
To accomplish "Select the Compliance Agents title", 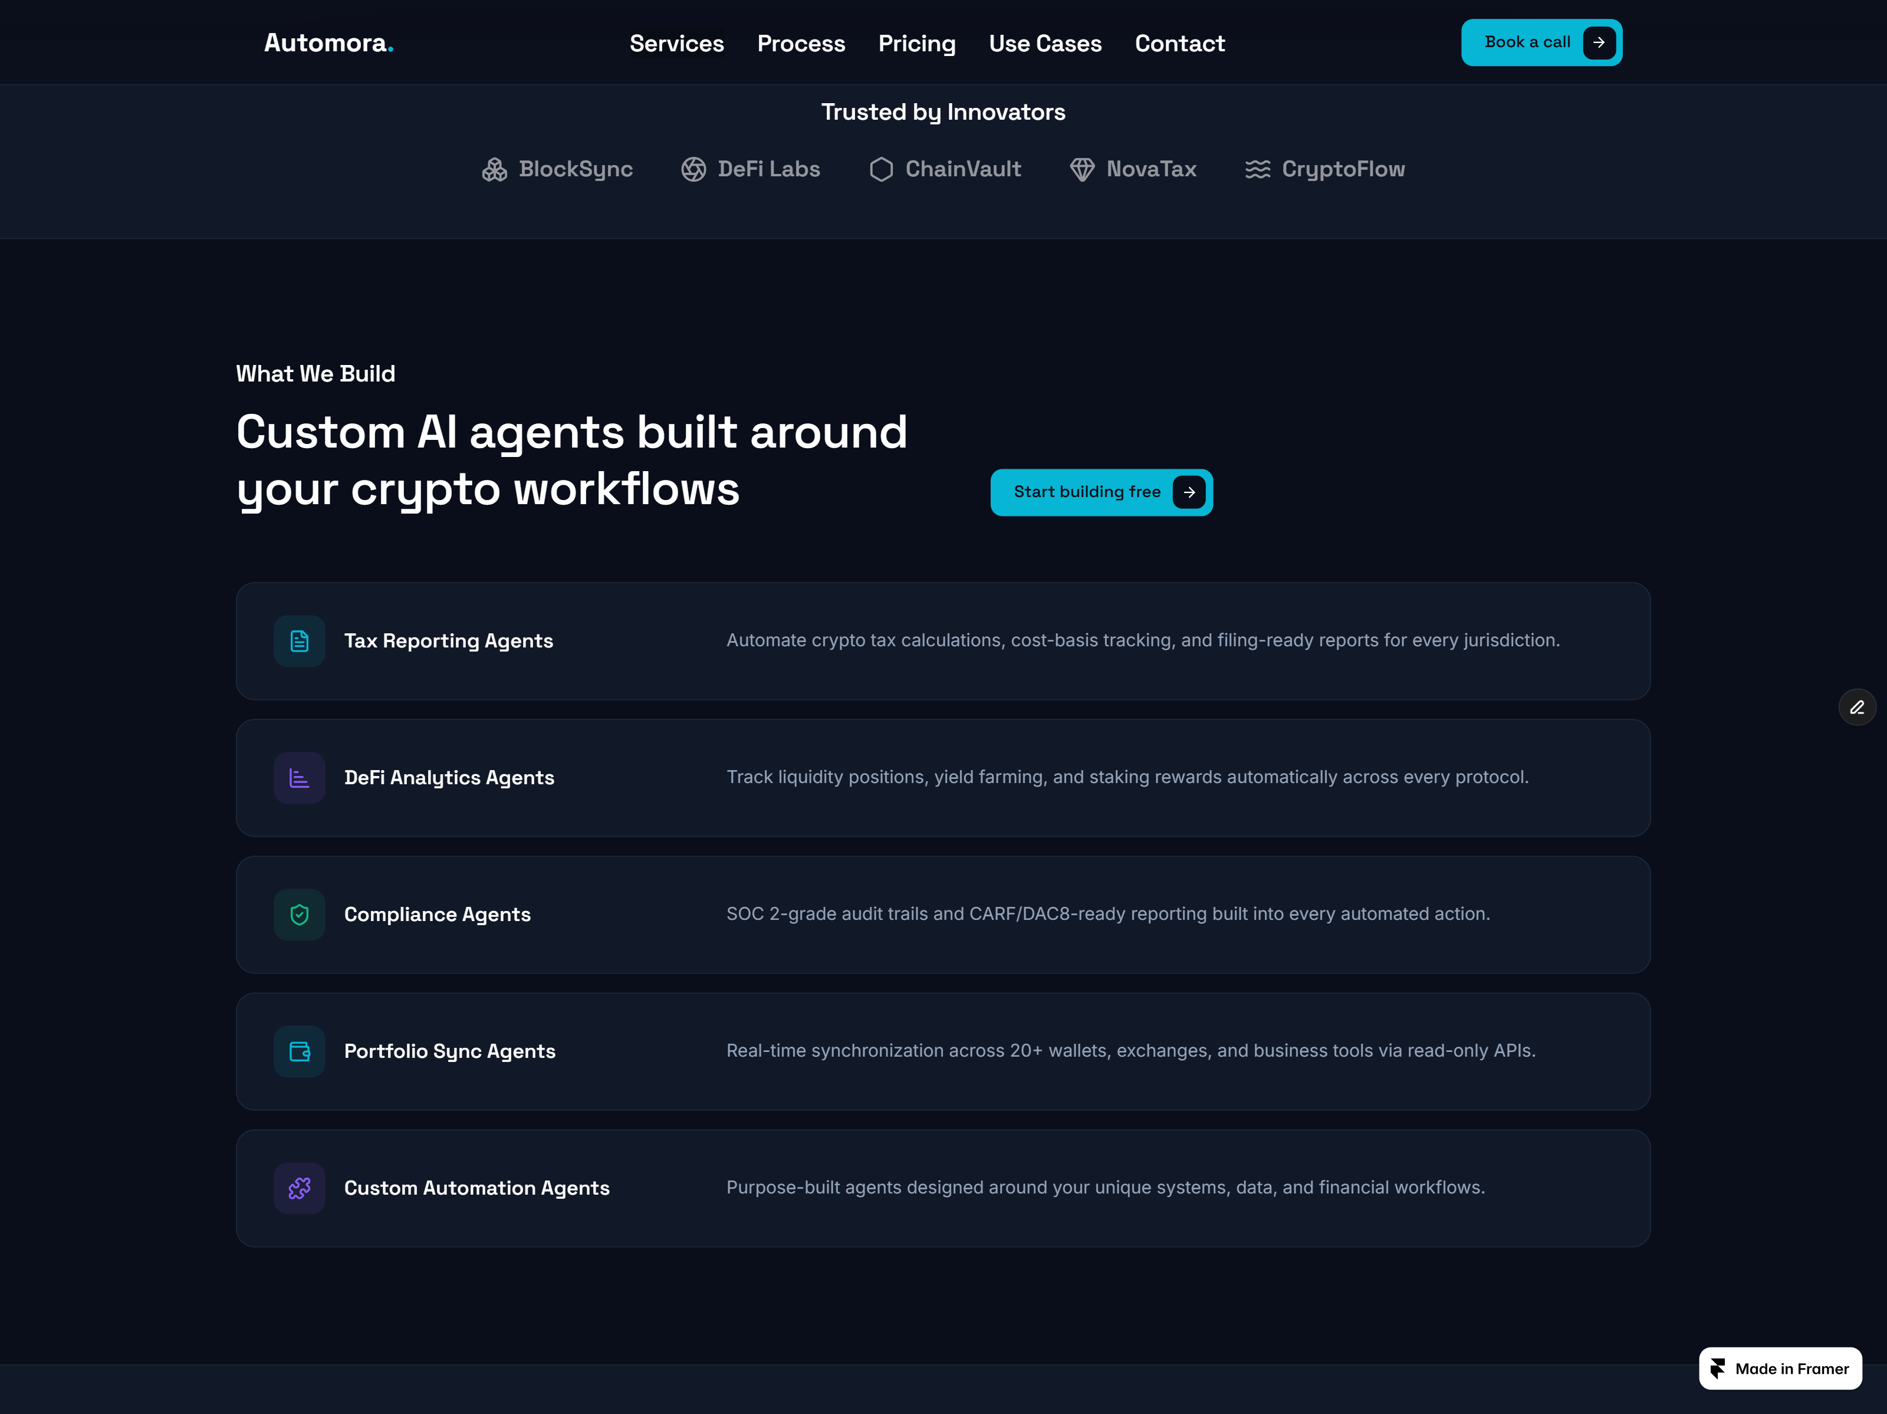I will [438, 915].
